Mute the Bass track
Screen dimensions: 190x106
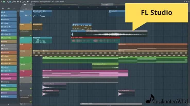[x=31, y=49]
